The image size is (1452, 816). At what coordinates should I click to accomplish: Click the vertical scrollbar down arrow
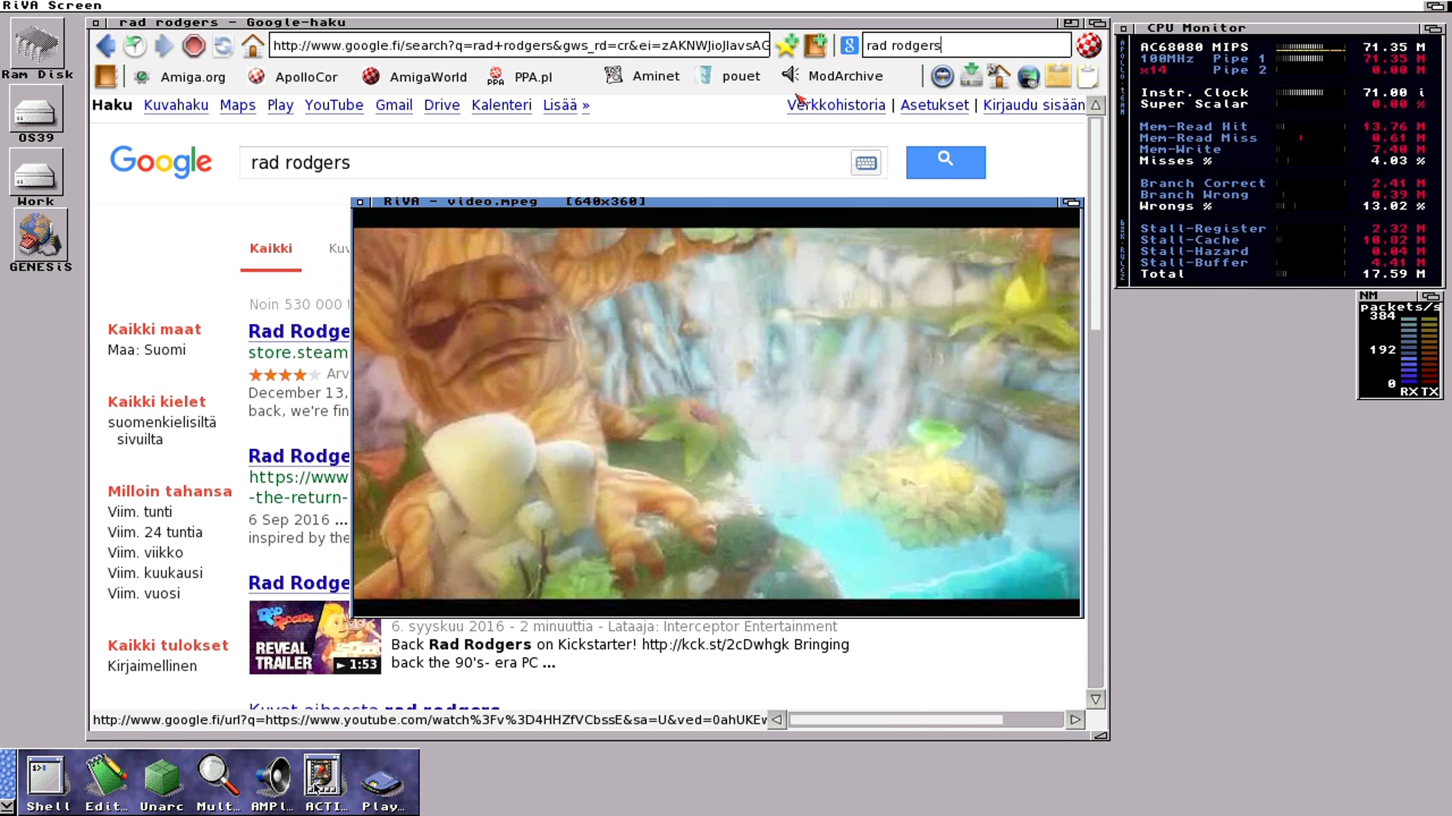pos(1096,699)
